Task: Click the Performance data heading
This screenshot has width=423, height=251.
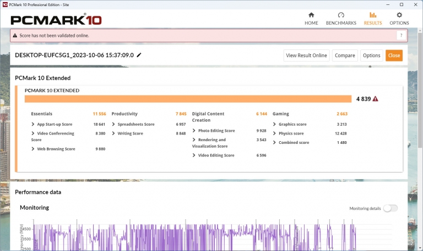Action: 38,192
